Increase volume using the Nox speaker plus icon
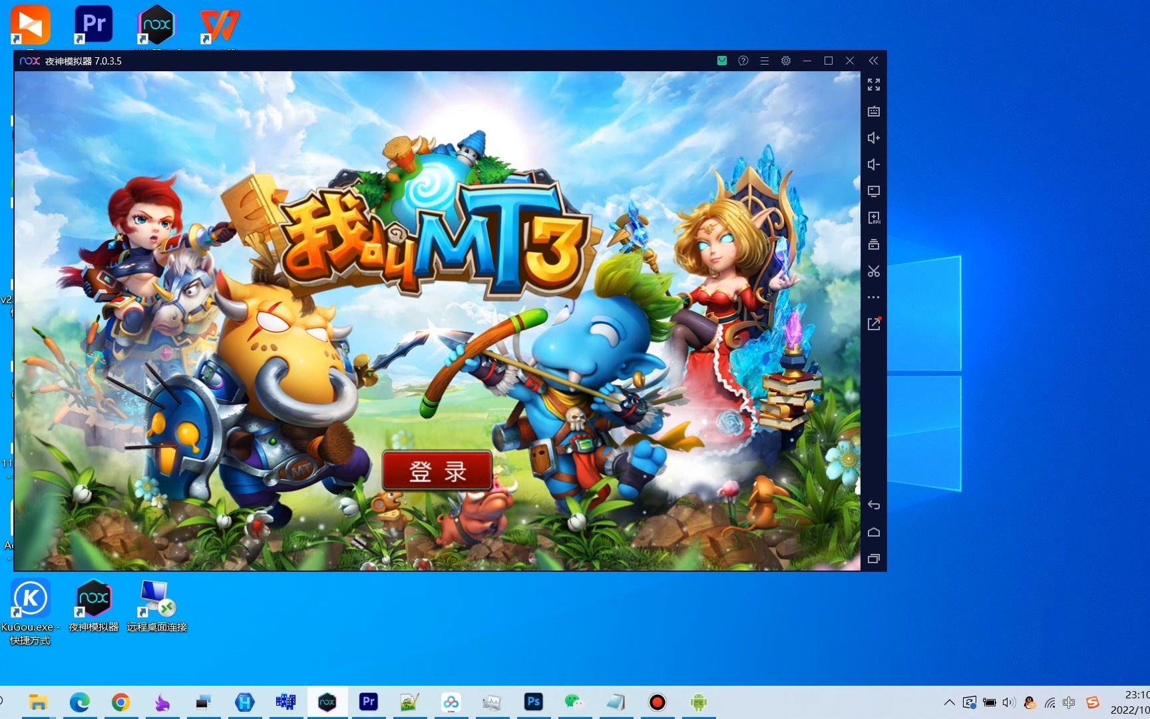Image resolution: width=1150 pixels, height=719 pixels. click(x=874, y=138)
